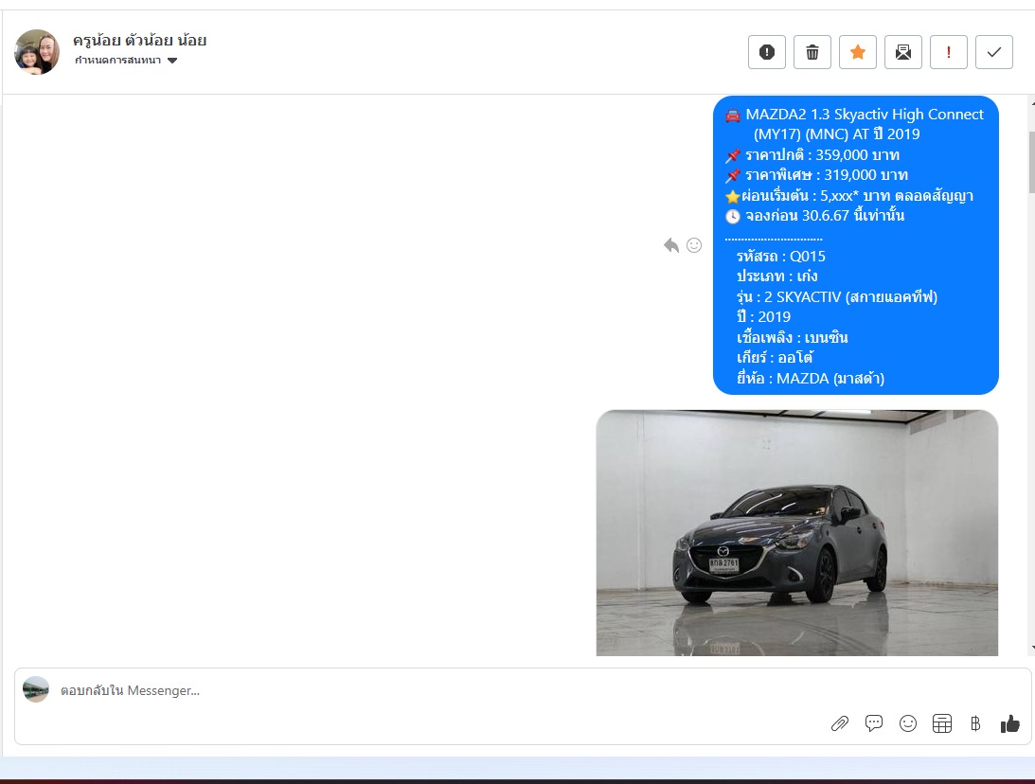Image resolution: width=1035 pixels, height=784 pixels.
Task: Click the text ผ่อนเริ่มต้น : 5,xxx* บาท
Action: [x=816, y=196]
